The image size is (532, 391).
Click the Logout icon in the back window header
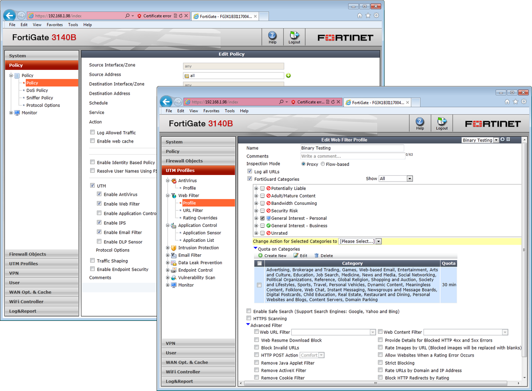pos(294,35)
